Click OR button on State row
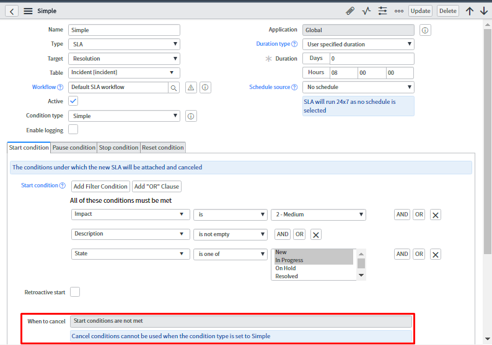This screenshot has height=345, width=492. 419,254
